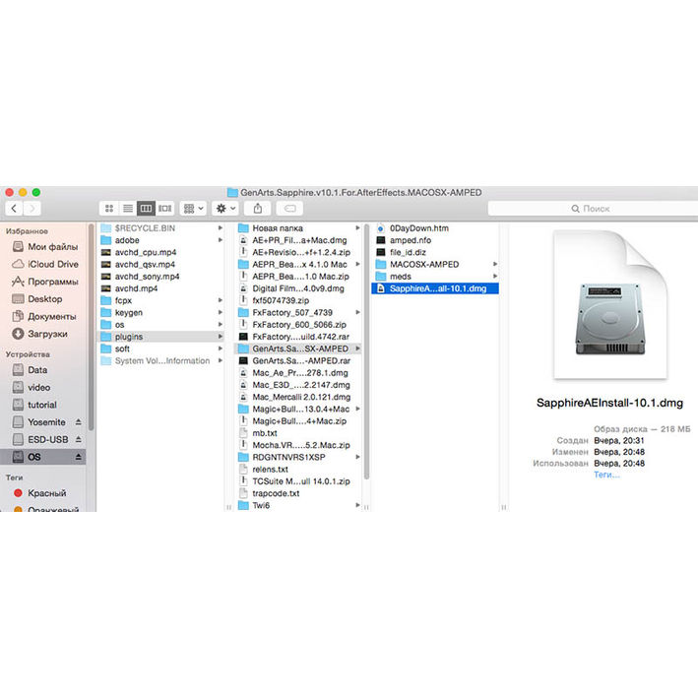The height and width of the screenshot is (698, 698).
Task: Expand the keygen folder arrow
Action: [220, 312]
